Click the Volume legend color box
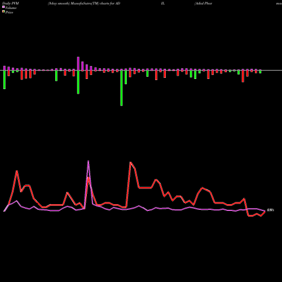 [x=3, y=7]
